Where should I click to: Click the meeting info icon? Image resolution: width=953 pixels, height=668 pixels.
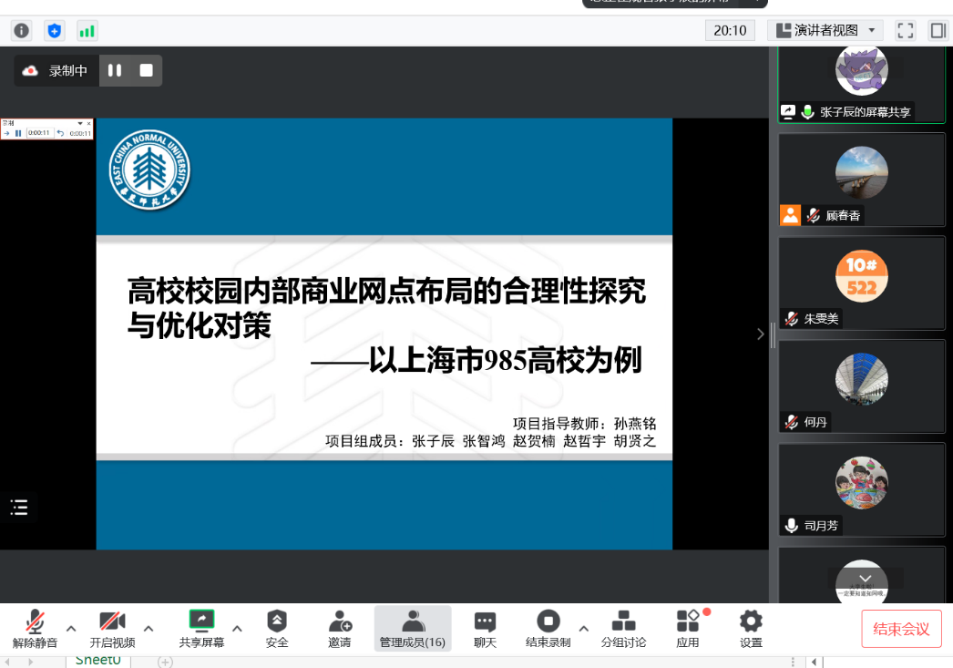point(21,31)
